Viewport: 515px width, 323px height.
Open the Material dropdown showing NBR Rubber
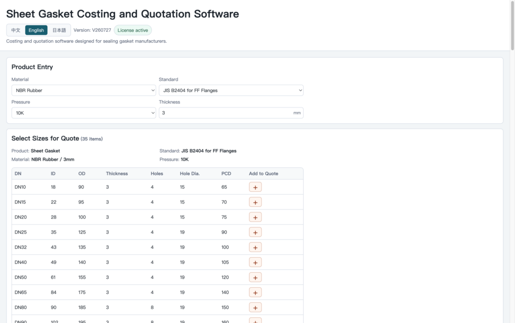coord(84,90)
